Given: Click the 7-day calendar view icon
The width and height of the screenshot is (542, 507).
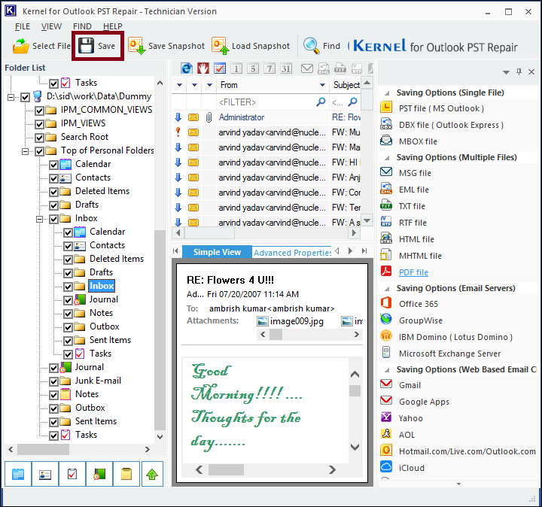Looking at the screenshot, I should 269,68.
